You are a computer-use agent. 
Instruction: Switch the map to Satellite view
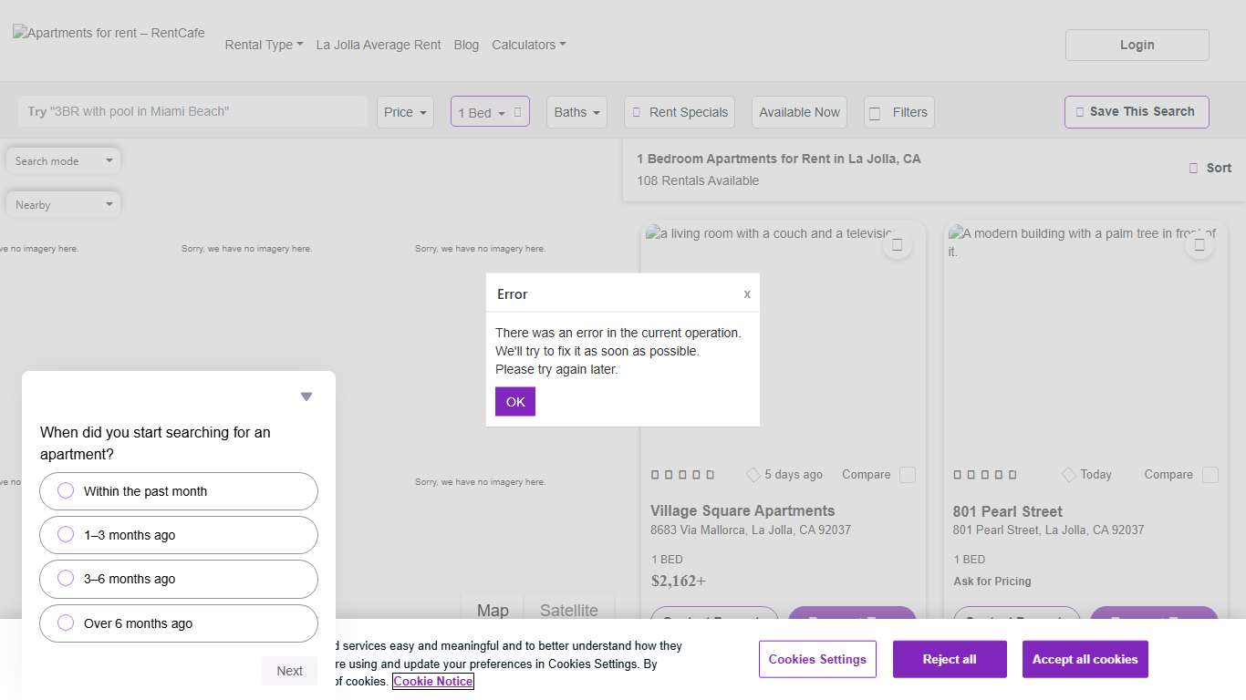click(568, 610)
